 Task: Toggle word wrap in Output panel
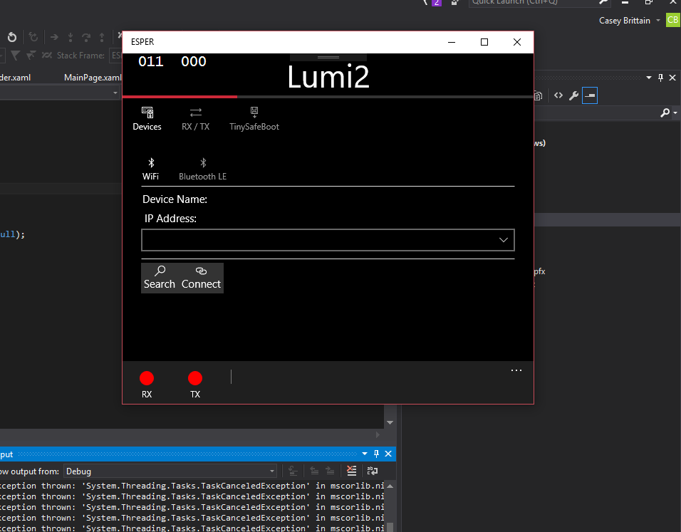click(373, 471)
